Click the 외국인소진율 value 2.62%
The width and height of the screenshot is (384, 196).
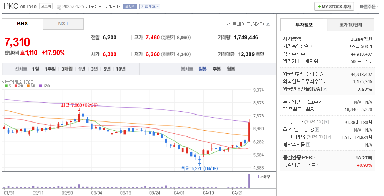click(365, 89)
